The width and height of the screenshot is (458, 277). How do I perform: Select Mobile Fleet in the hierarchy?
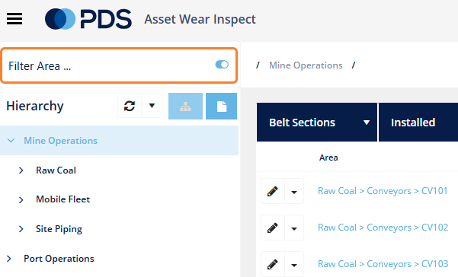pos(62,199)
